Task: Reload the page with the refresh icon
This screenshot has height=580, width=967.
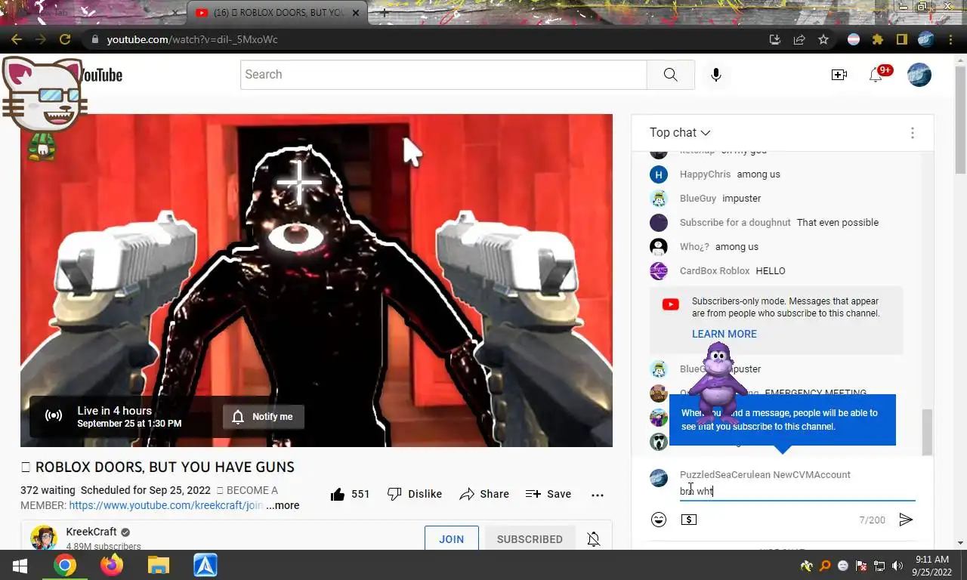Action: (65, 39)
